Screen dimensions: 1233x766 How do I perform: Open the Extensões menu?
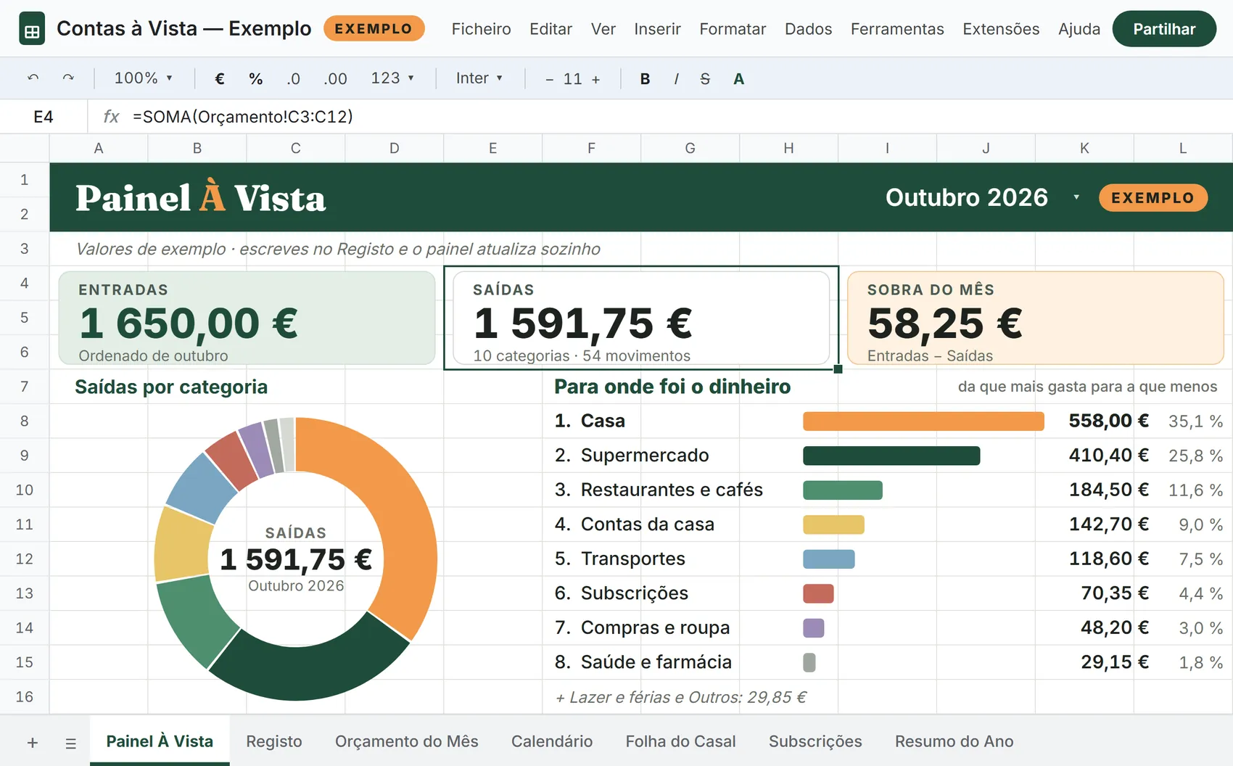point(1001,29)
